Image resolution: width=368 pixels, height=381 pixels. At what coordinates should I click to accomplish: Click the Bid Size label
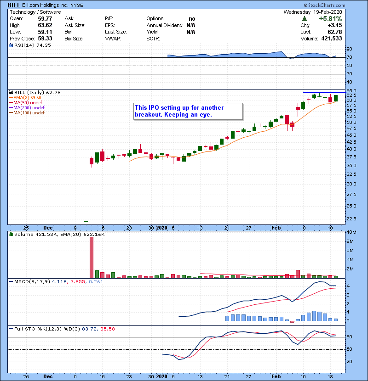pyautogui.click(x=74, y=39)
